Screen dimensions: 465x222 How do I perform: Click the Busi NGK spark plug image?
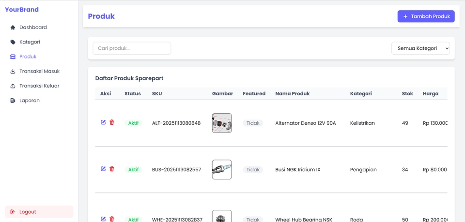(x=222, y=170)
